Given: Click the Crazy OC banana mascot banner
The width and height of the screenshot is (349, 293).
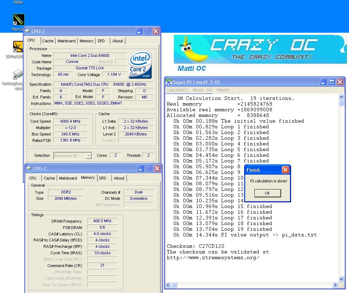Looking at the screenshot, I should point(260,49).
